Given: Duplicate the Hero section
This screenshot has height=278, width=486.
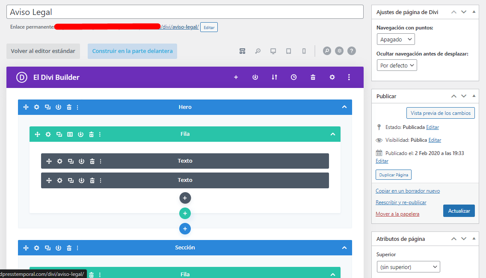Looking at the screenshot, I should pyautogui.click(x=47, y=107).
